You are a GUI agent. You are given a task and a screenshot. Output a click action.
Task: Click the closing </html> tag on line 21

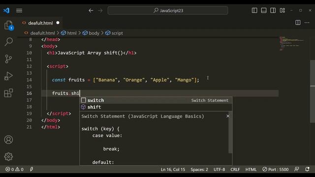[x=51, y=127]
